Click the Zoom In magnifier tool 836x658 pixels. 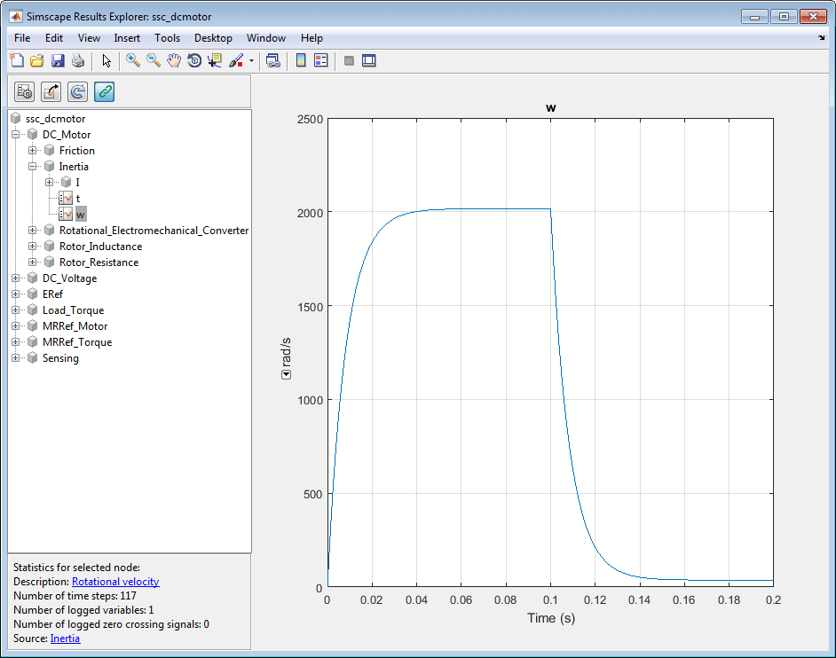click(x=133, y=60)
